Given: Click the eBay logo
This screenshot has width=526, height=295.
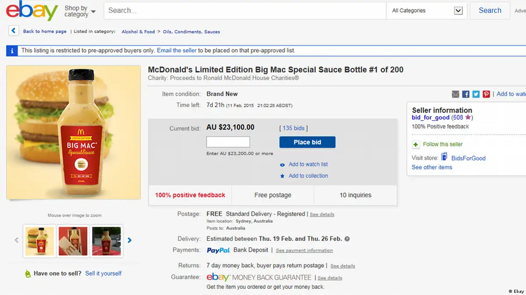Looking at the screenshot, I should (32, 11).
